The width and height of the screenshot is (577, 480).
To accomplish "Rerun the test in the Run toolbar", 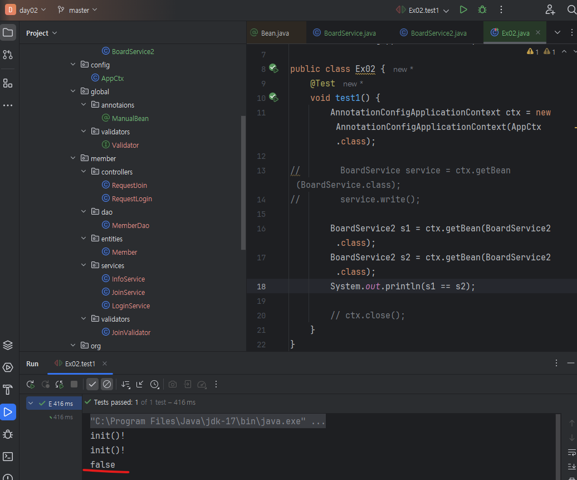I will [31, 384].
